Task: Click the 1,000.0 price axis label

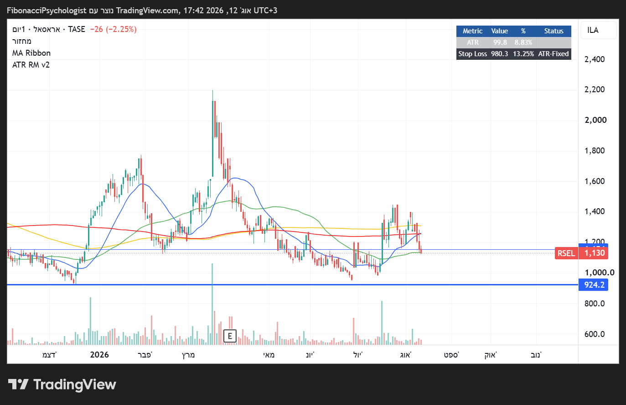Action: [600, 273]
